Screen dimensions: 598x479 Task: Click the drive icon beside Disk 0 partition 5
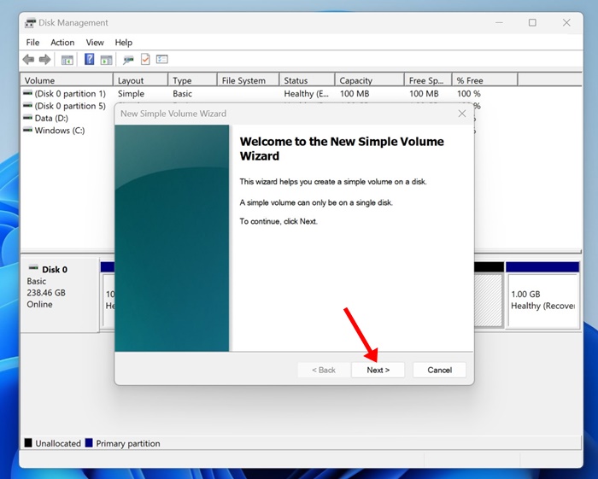(27, 105)
